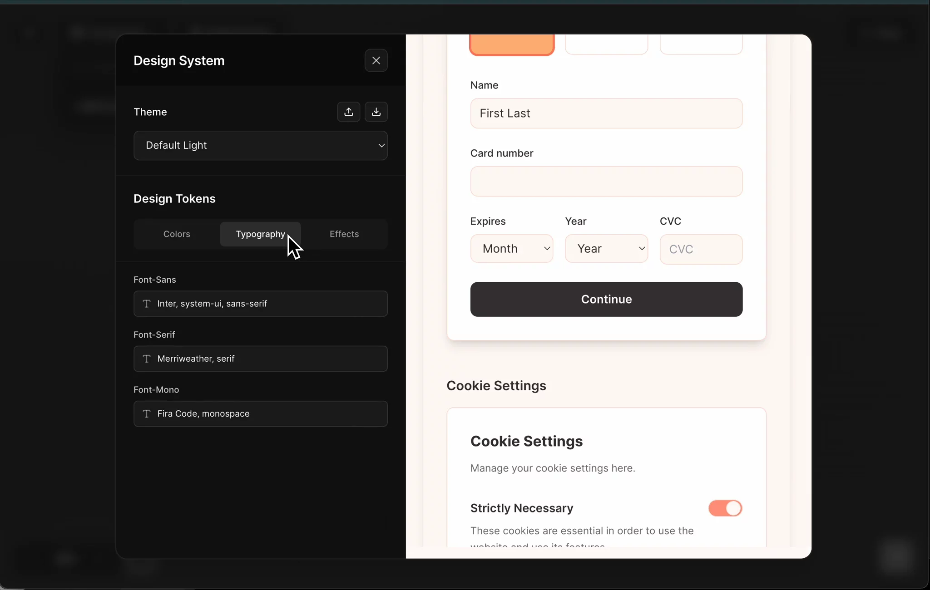Click the T icon in Font-Mono field

coord(147,413)
